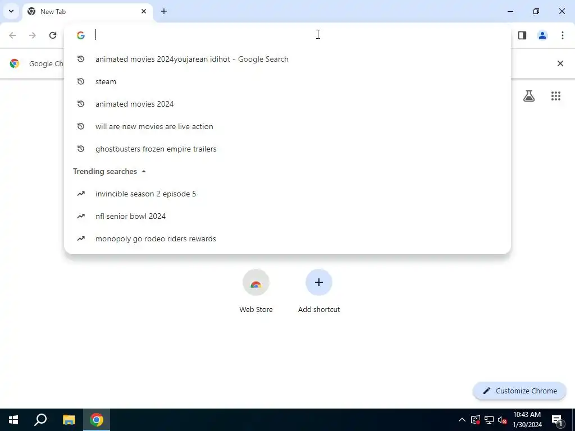Viewport: 575px width, 431px height.
Task: Minimize the Chrome window
Action: pos(510,11)
